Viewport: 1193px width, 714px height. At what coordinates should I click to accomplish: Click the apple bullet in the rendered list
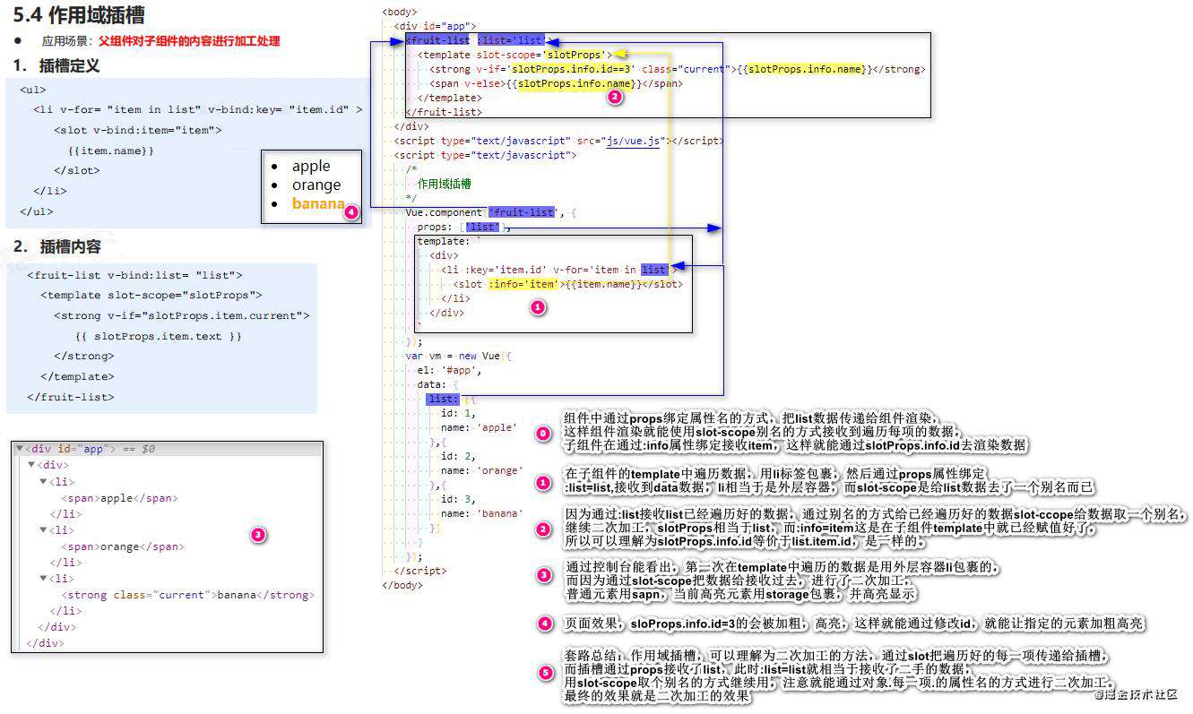(x=311, y=166)
